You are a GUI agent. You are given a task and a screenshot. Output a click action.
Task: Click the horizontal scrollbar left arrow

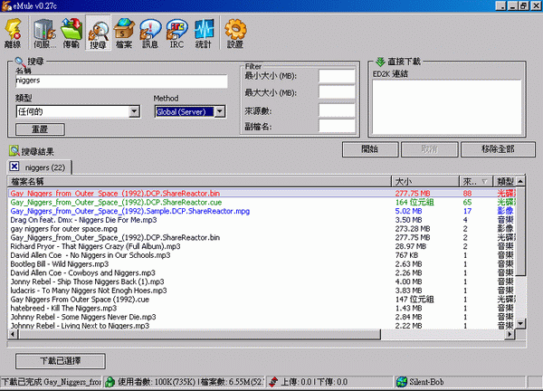click(14, 334)
